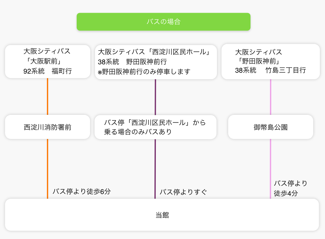The width and height of the screenshot is (325, 239).
Task: Click pink line above 御幣島公園 box
Action: tap(270, 97)
